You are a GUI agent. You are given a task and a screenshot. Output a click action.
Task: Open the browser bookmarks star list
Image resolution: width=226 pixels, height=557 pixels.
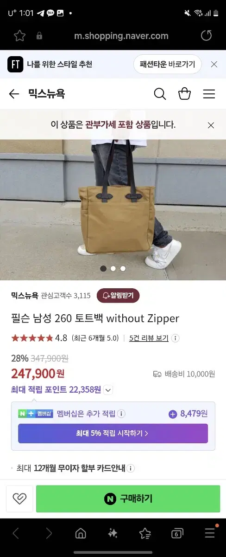[145, 533]
